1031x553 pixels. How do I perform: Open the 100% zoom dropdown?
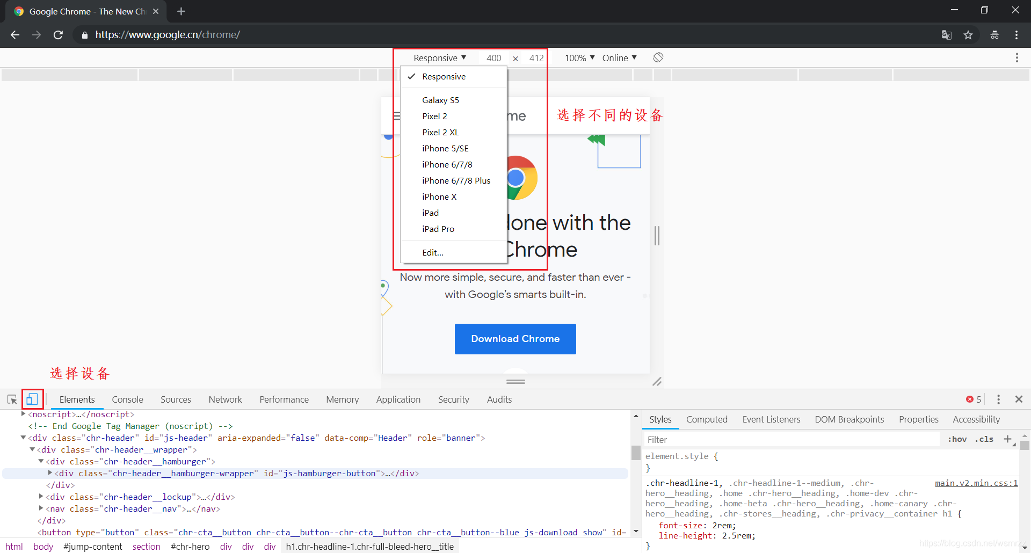pos(579,58)
